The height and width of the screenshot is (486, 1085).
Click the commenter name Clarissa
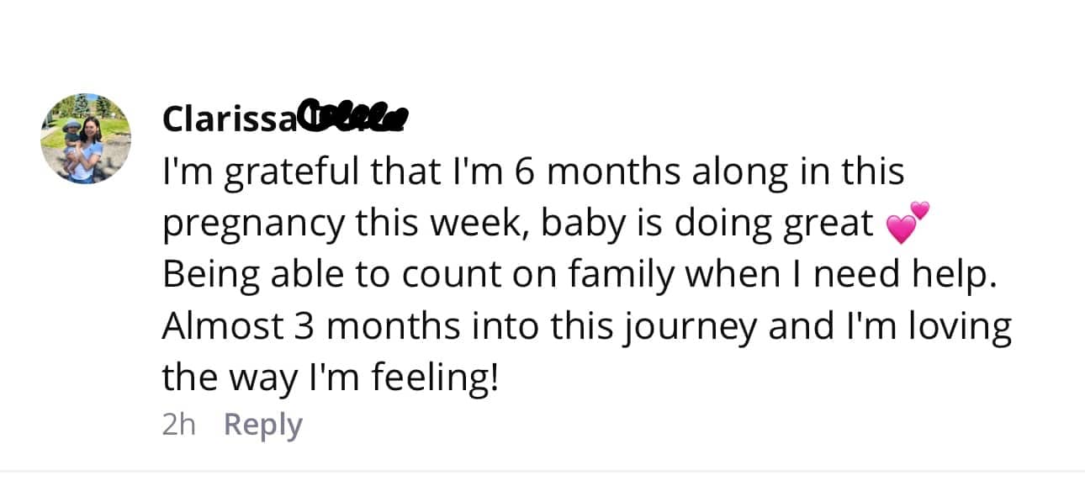point(229,120)
